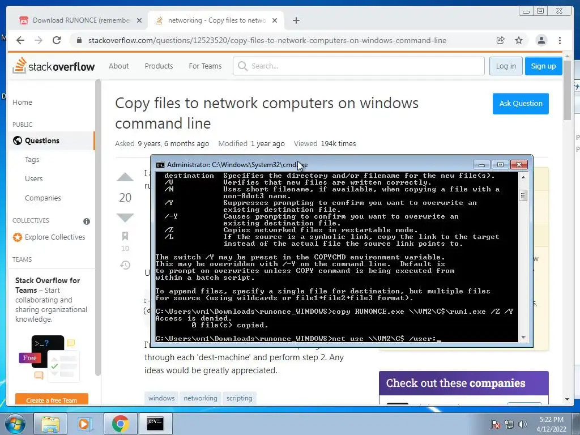The height and width of the screenshot is (435, 580).
Task: Click Create a free Team button
Action: point(52,399)
